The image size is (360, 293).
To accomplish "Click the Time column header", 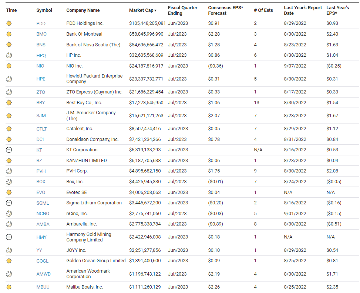I will click(x=11, y=10).
